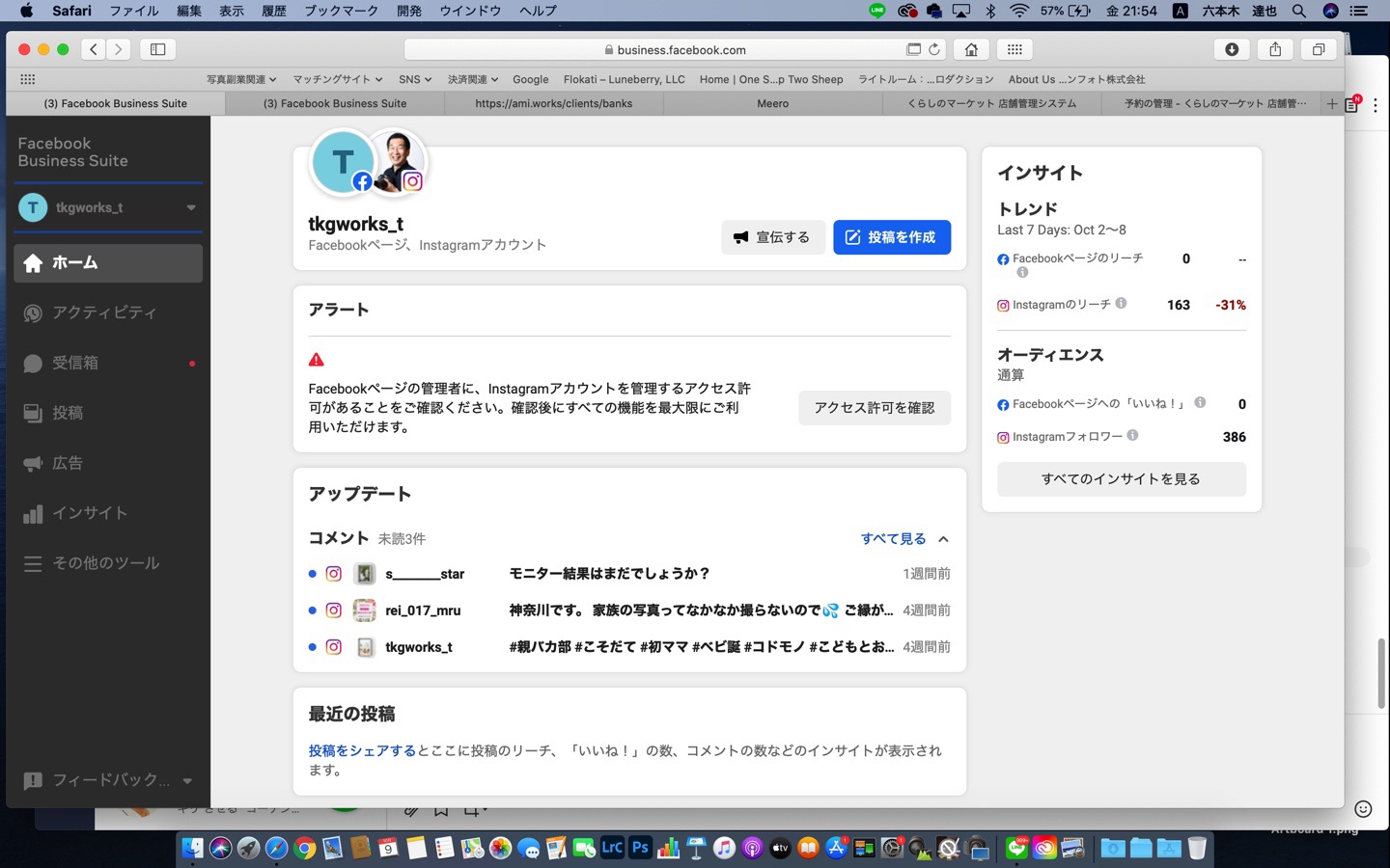Switch to https://ami.works/clients/banks tab

pos(554,103)
